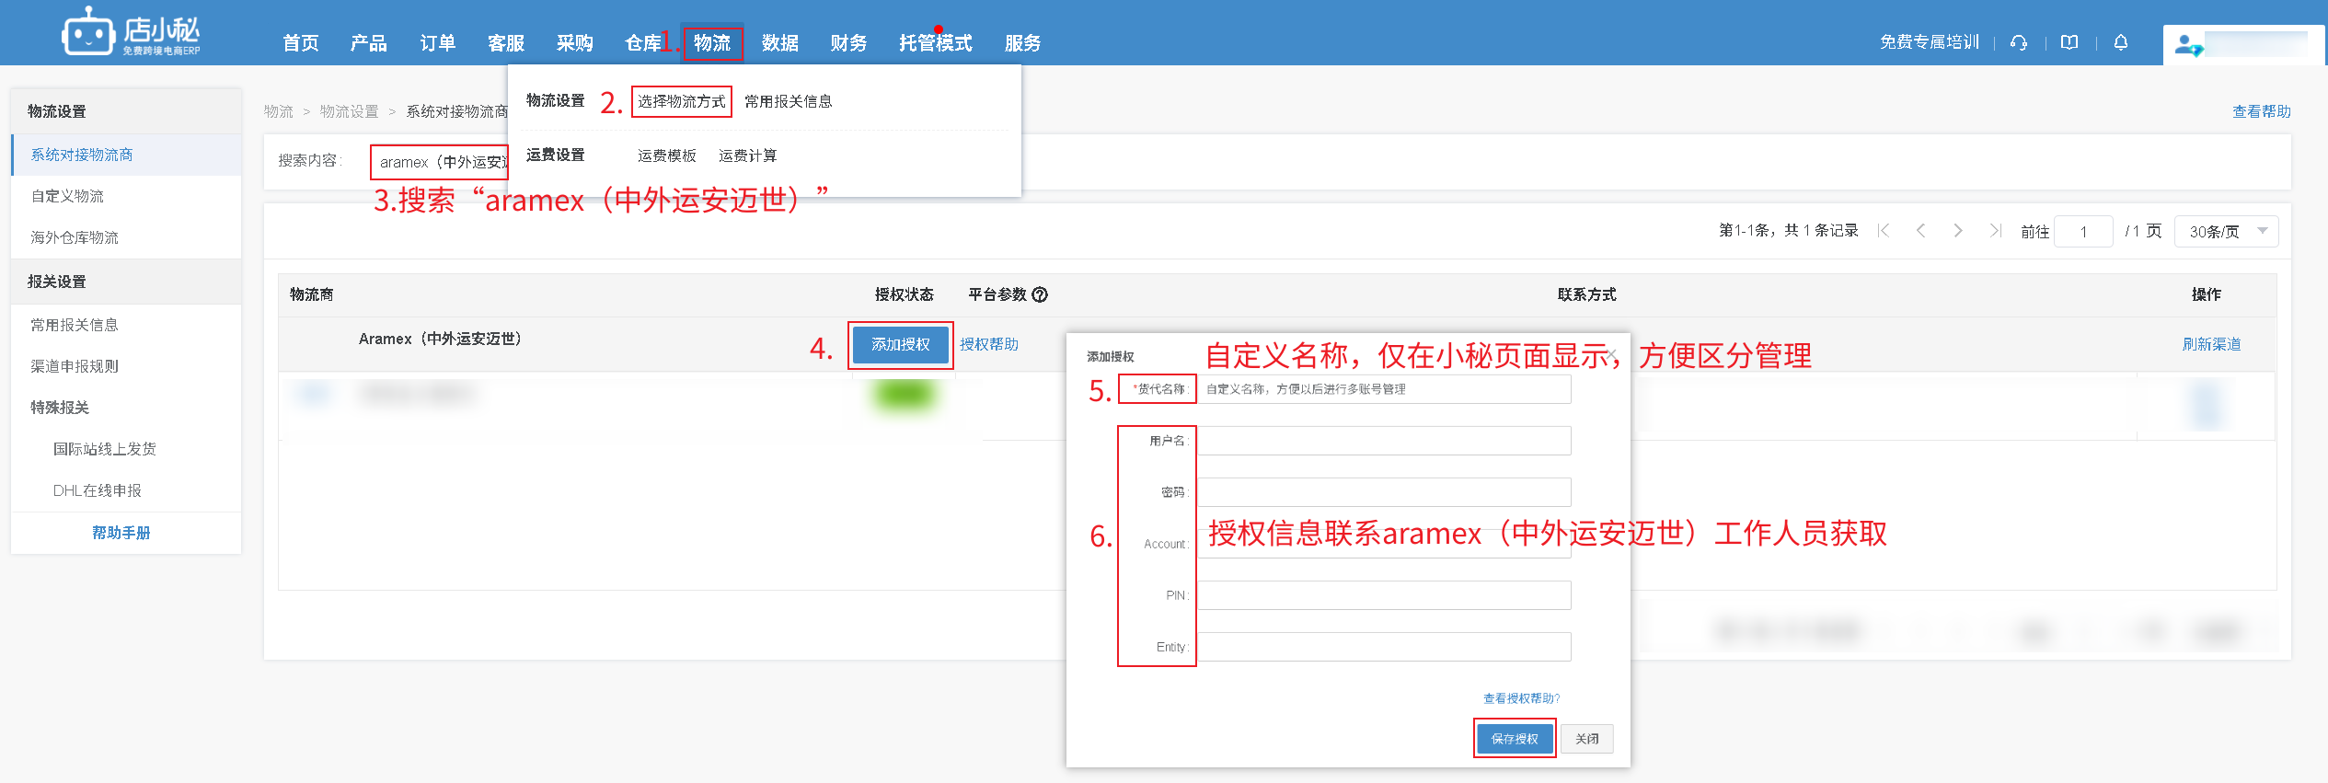The image size is (2328, 783).
Task: Click the 保存授权 button
Action: point(1514,739)
